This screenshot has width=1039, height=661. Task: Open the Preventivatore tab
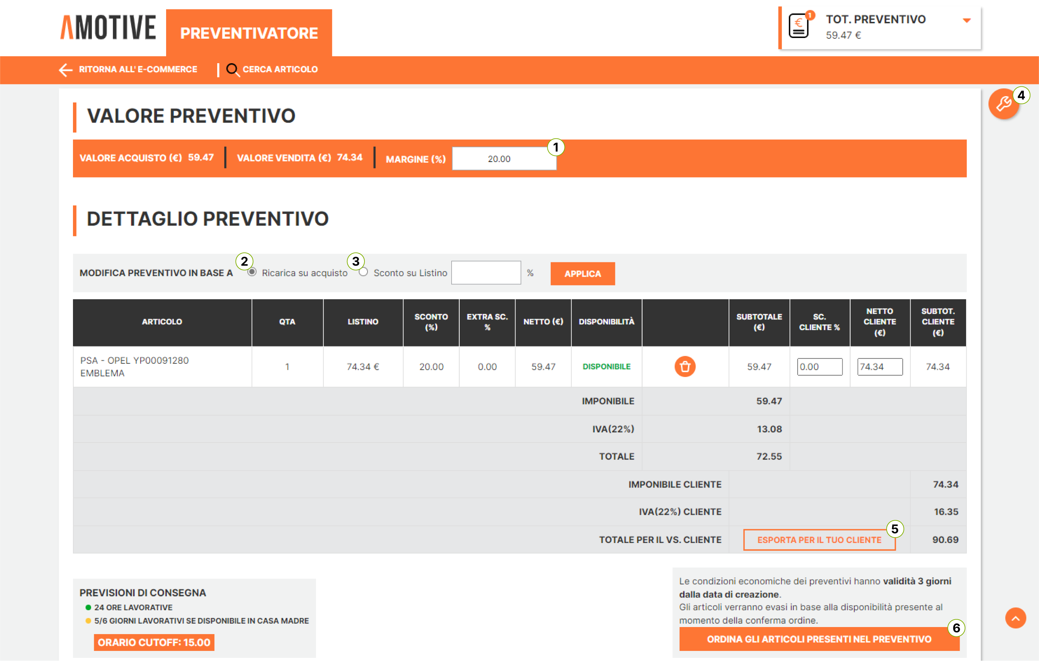(x=249, y=33)
